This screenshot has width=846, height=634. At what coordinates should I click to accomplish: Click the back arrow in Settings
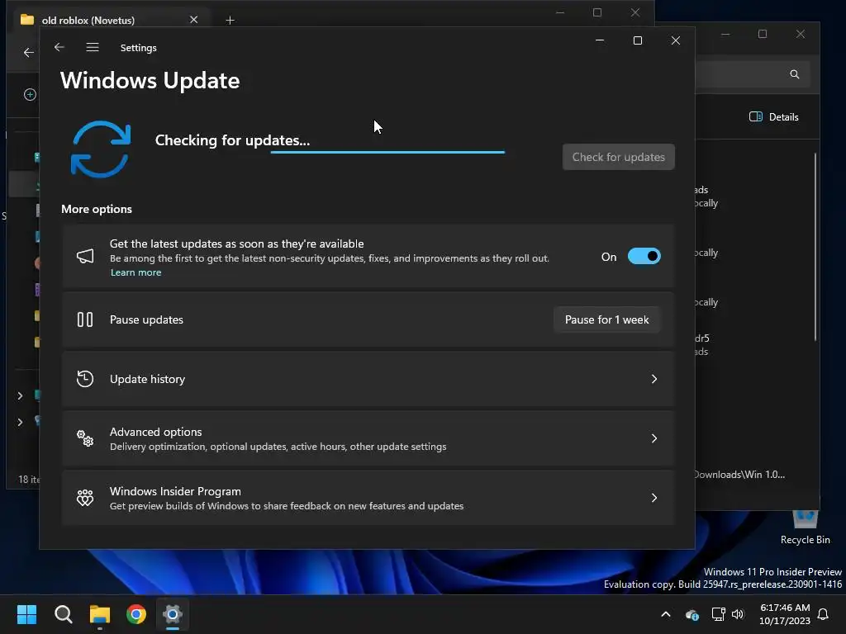pyautogui.click(x=59, y=47)
